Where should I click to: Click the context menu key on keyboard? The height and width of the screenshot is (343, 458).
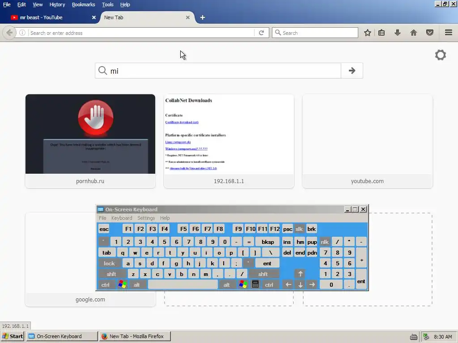255,284
